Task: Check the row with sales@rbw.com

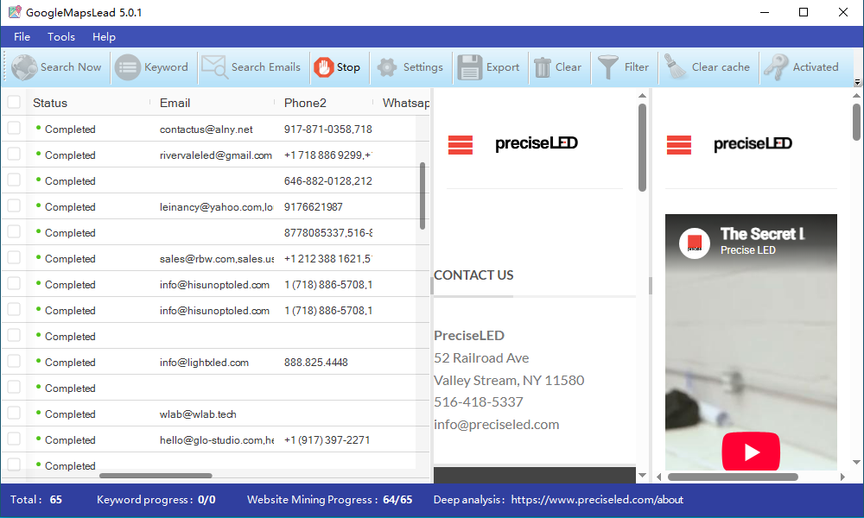Action: click(x=14, y=257)
